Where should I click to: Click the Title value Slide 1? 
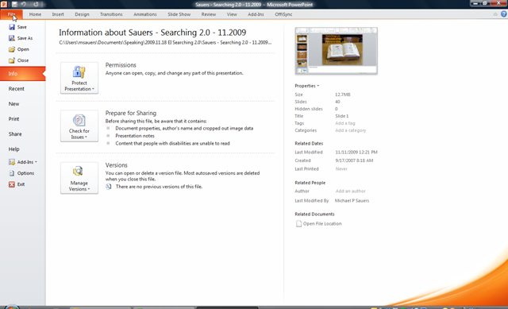[342, 116]
